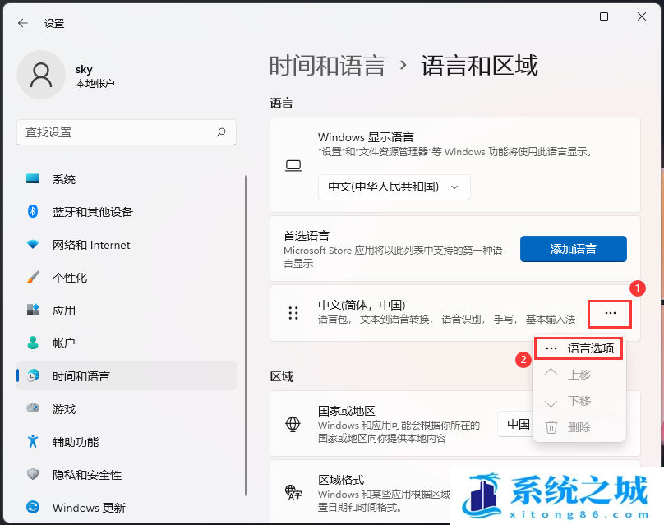The height and width of the screenshot is (525, 664).
Task: Select 系统 in the sidebar
Action: (127, 178)
